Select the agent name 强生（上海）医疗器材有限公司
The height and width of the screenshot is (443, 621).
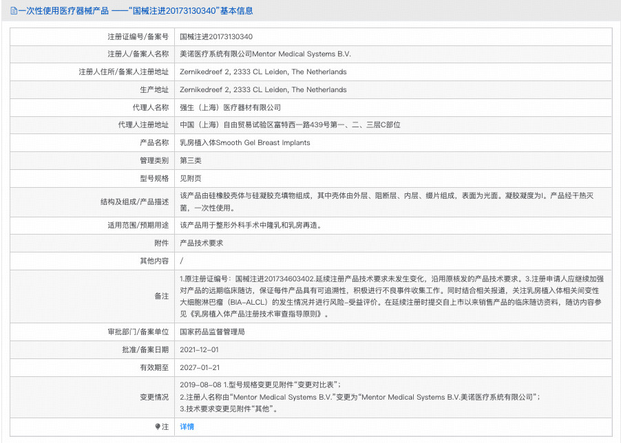pos(230,108)
